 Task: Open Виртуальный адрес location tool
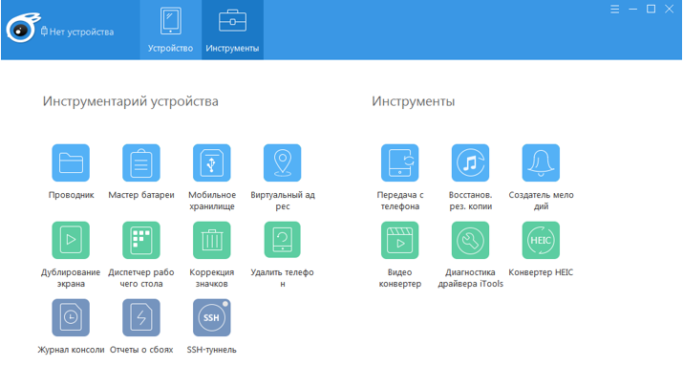pyautogui.click(x=282, y=163)
